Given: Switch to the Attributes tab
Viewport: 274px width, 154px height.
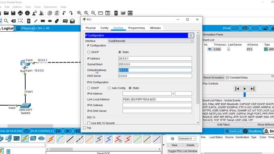Looking at the screenshot, I should (155, 28).
